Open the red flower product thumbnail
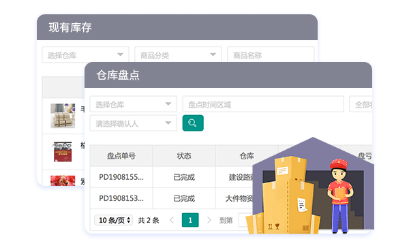This screenshot has height=252, width=409. 63,180
